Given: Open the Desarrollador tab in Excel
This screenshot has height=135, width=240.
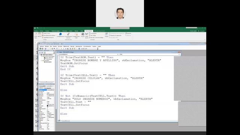Looking at the screenshot, I should click(x=89, y=31).
